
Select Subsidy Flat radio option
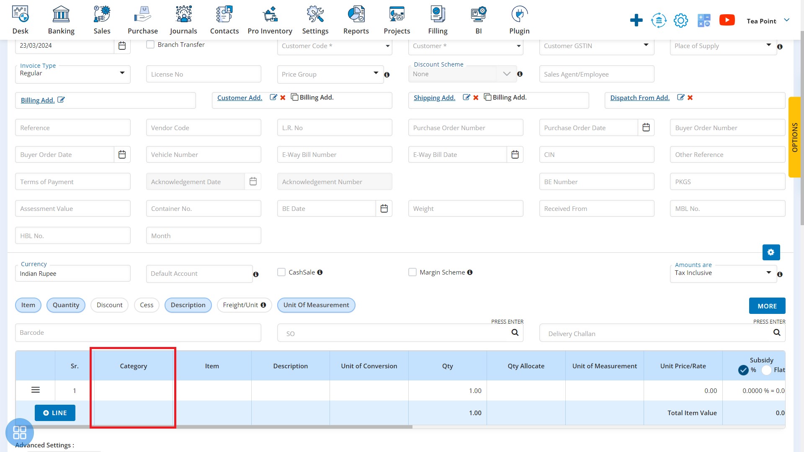click(x=767, y=370)
